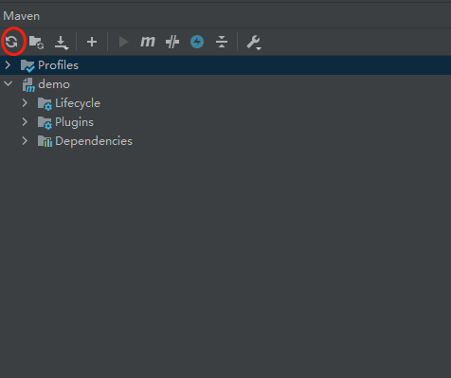Screen dimensions: 451x378
Task: Add Maven project with plus icon
Action: pos(92,42)
